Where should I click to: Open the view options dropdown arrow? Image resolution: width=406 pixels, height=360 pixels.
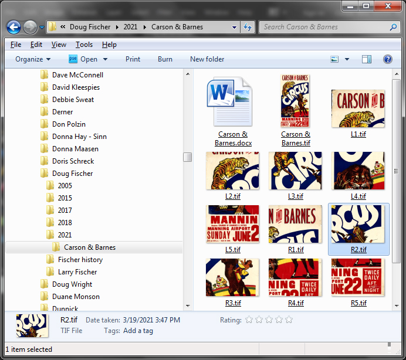[x=347, y=59]
